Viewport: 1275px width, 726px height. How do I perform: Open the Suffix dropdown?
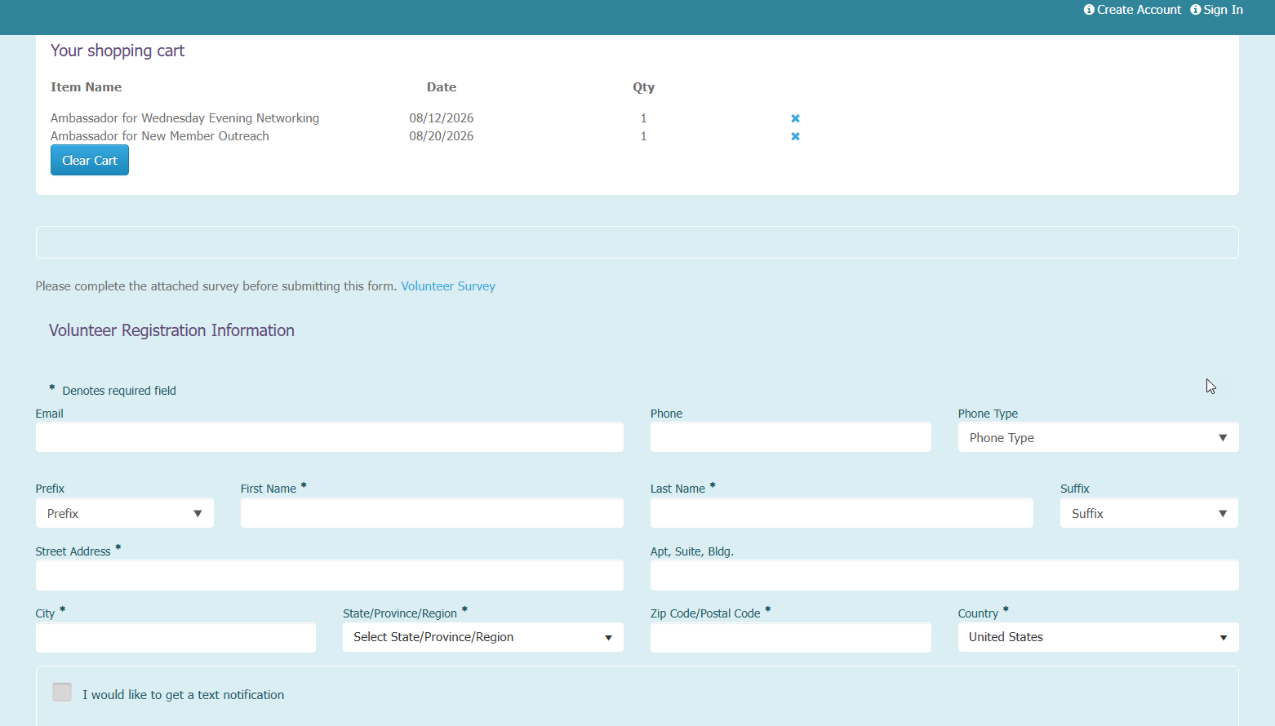coord(1149,513)
